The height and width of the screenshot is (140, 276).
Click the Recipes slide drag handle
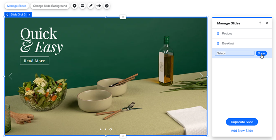(x=218, y=33)
